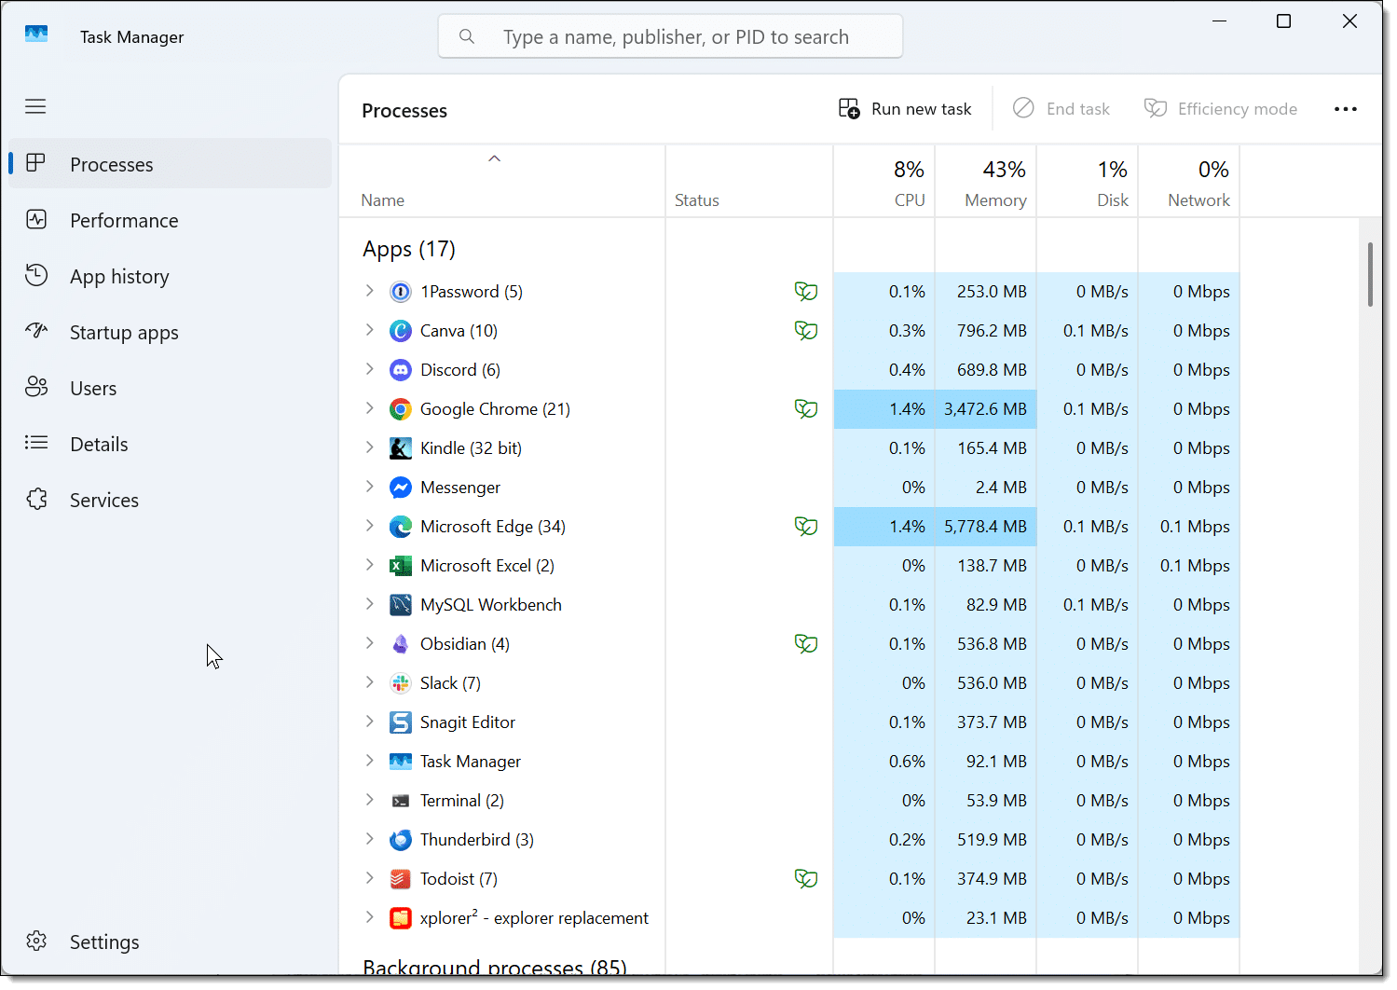Click the vertical scrollbar thumb
The width and height of the screenshot is (1397, 990).
(1370, 274)
